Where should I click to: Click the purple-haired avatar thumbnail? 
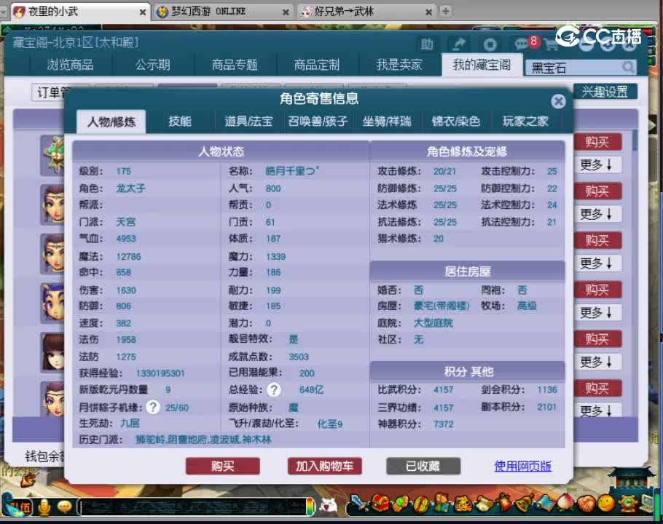[x=53, y=303]
